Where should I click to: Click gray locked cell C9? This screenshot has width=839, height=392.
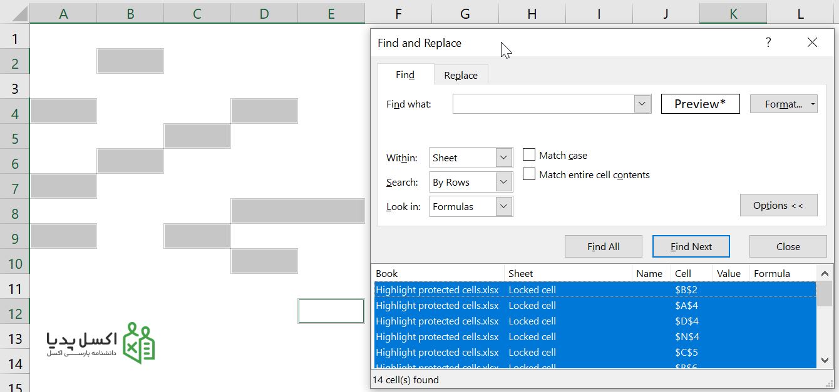(x=197, y=236)
